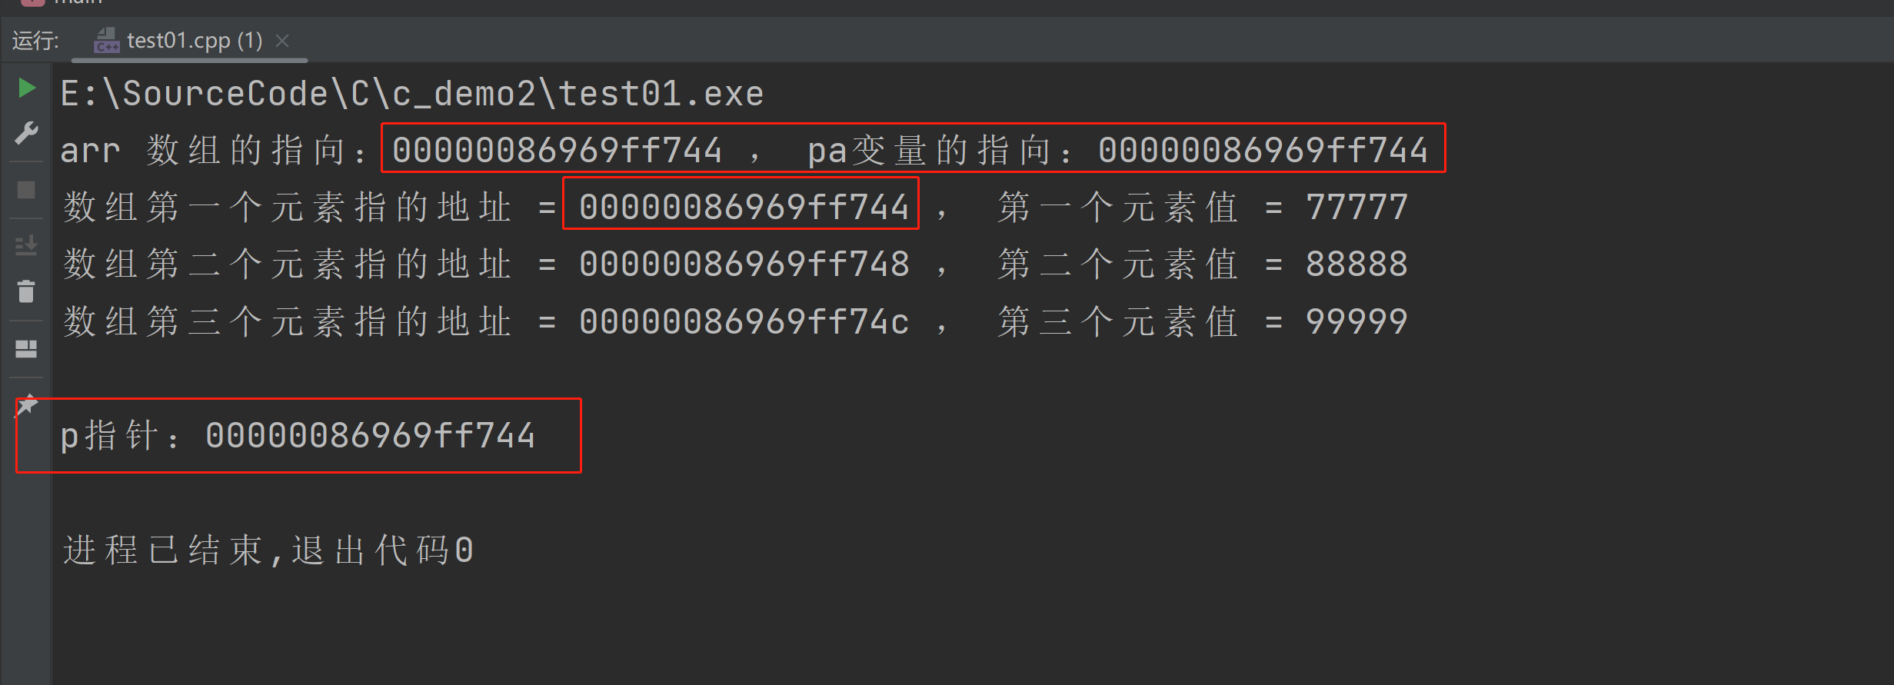
Task: Open run configuration via wrench icon
Action: 27,133
